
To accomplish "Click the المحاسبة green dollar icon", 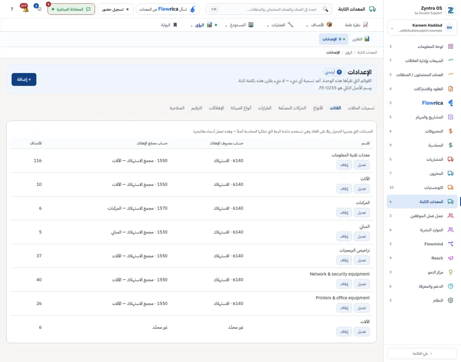I will [450, 145].
